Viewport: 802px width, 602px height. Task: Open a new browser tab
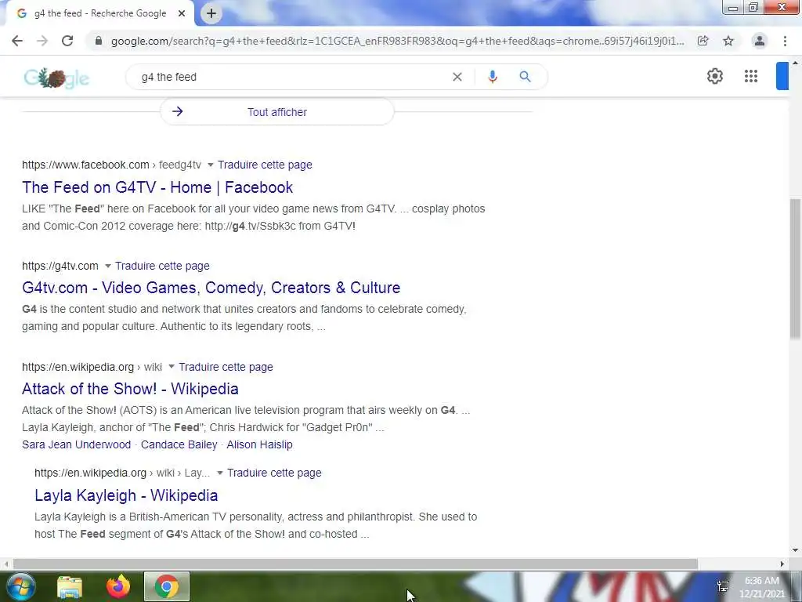[x=211, y=14]
